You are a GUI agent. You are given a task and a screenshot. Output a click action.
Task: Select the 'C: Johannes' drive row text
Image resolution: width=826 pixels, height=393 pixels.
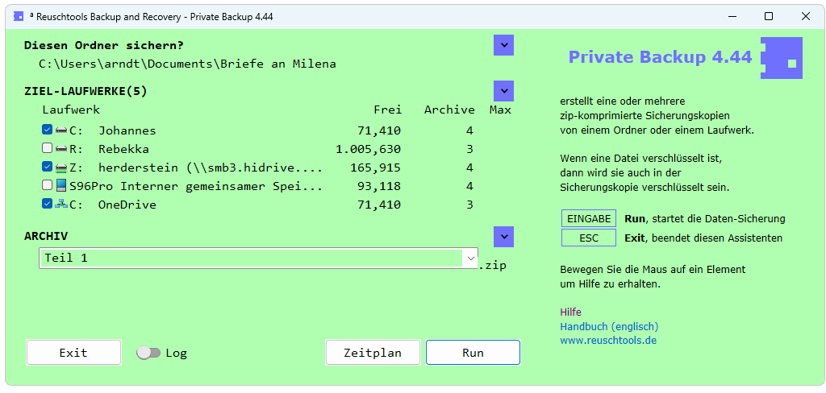click(x=113, y=130)
